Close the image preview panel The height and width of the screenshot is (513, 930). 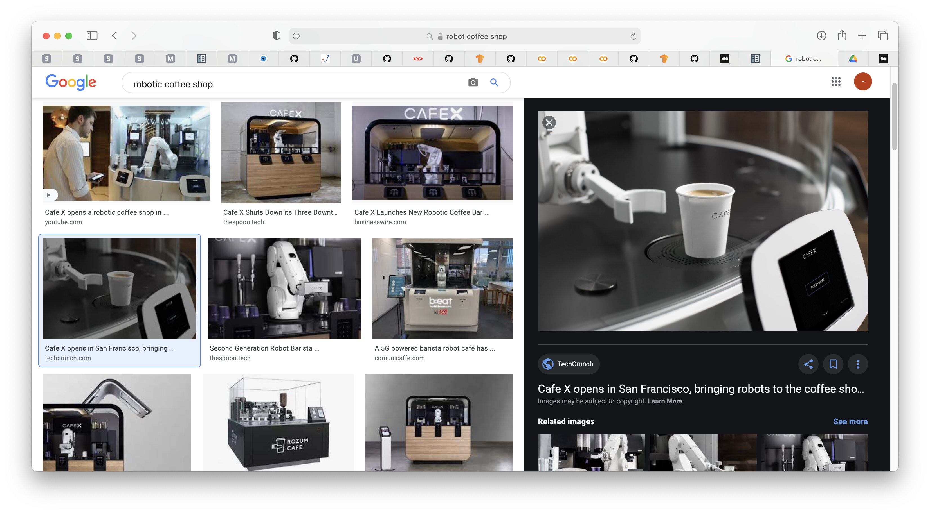(549, 122)
